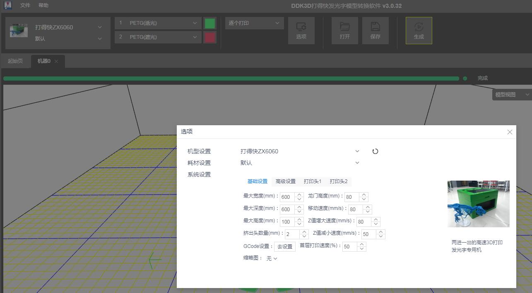This screenshot has height=293, width=532.
Task: Click the 挤出头数量 value field
Action: point(291,234)
